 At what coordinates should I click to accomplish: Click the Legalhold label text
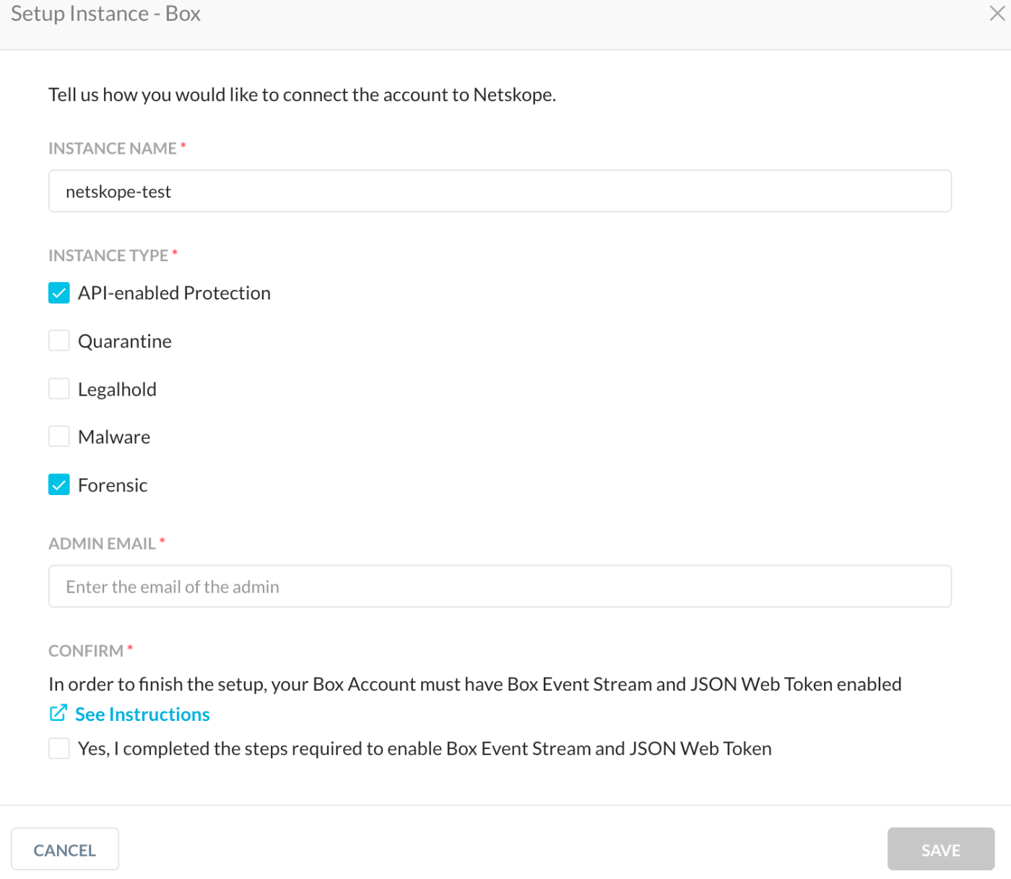click(117, 390)
